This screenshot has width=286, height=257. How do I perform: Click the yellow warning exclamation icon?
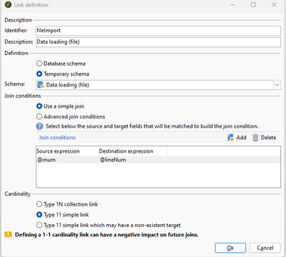[x=8, y=235]
